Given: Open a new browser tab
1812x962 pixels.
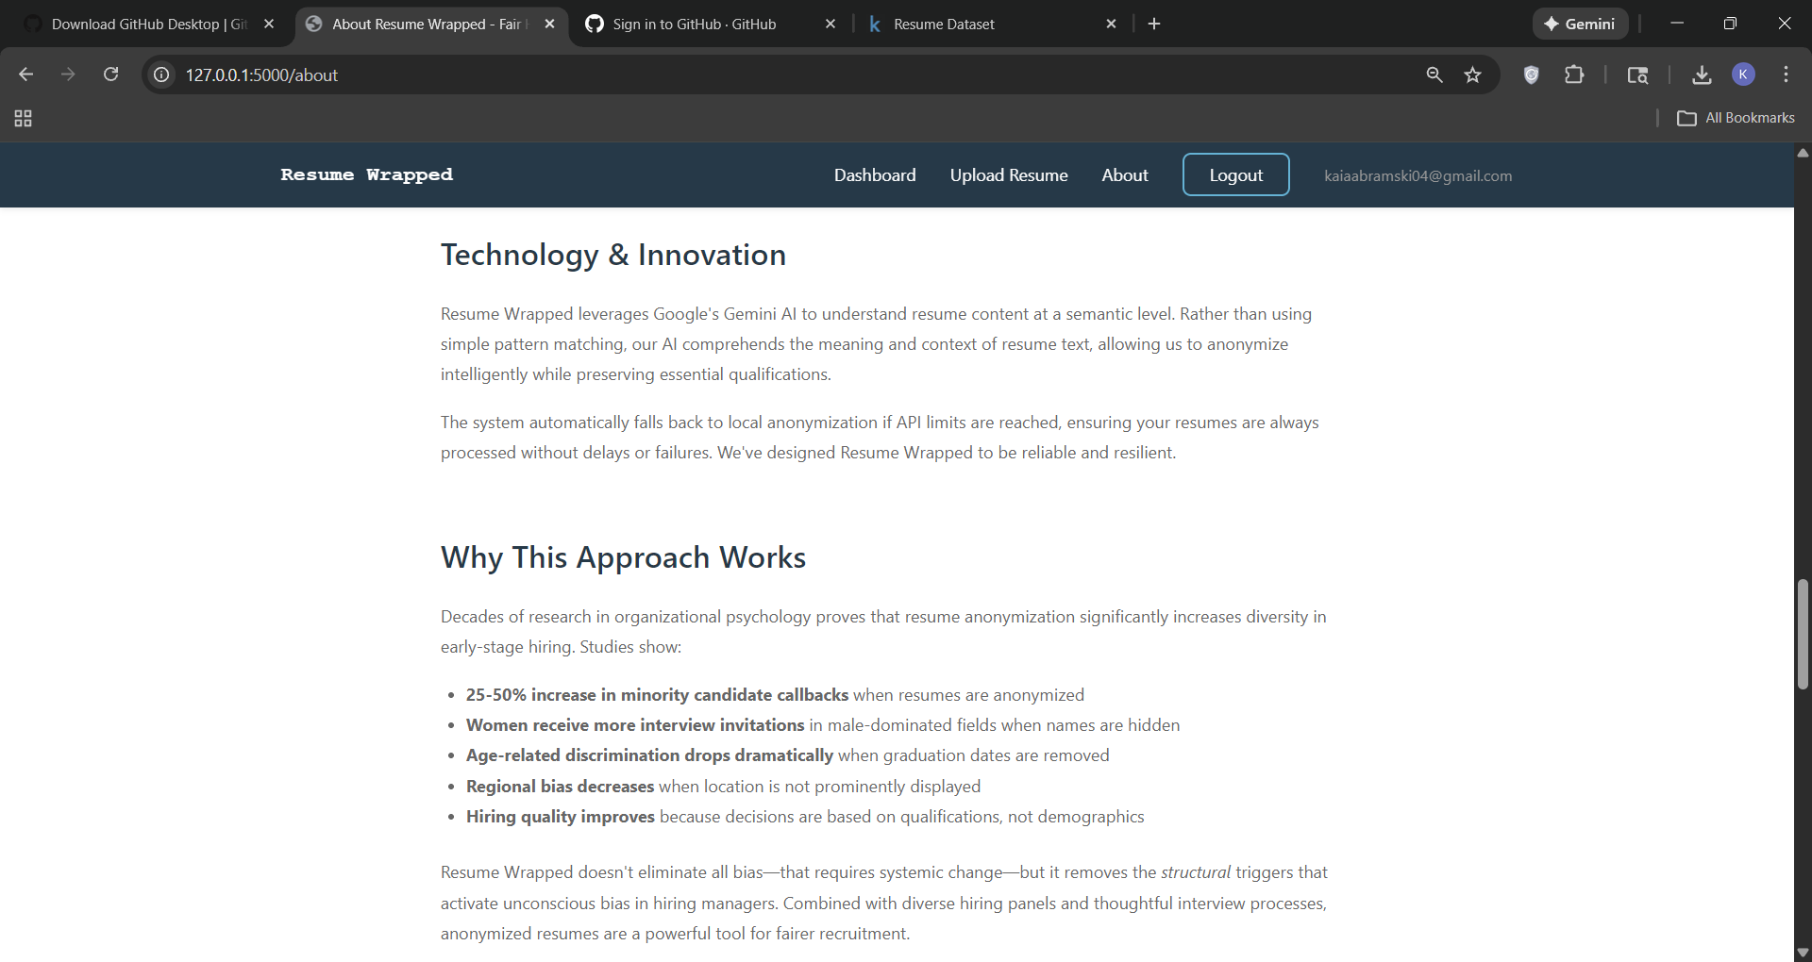Looking at the screenshot, I should pyautogui.click(x=1154, y=24).
